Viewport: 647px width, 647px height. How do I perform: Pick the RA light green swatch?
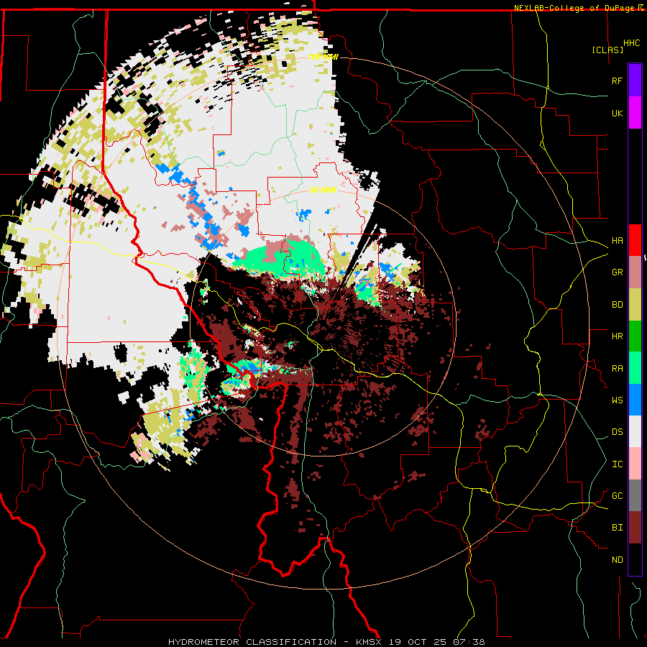[635, 368]
